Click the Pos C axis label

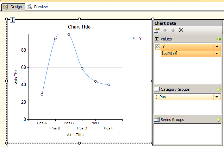(69, 123)
